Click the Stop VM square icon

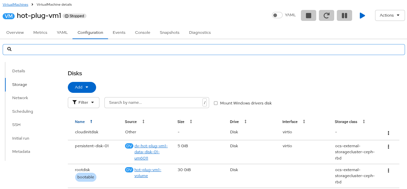click(308, 16)
